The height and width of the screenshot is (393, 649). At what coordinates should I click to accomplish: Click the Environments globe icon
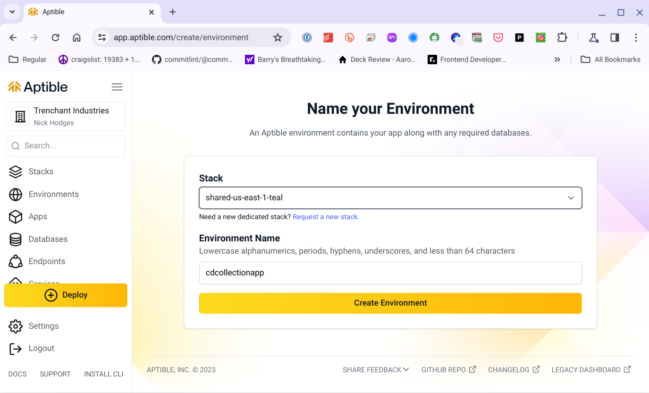[16, 194]
